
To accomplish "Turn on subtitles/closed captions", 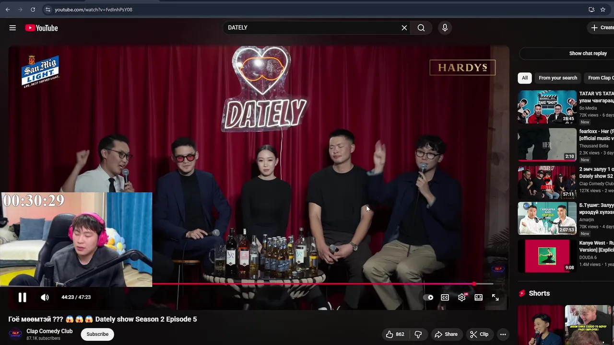I will (x=445, y=298).
